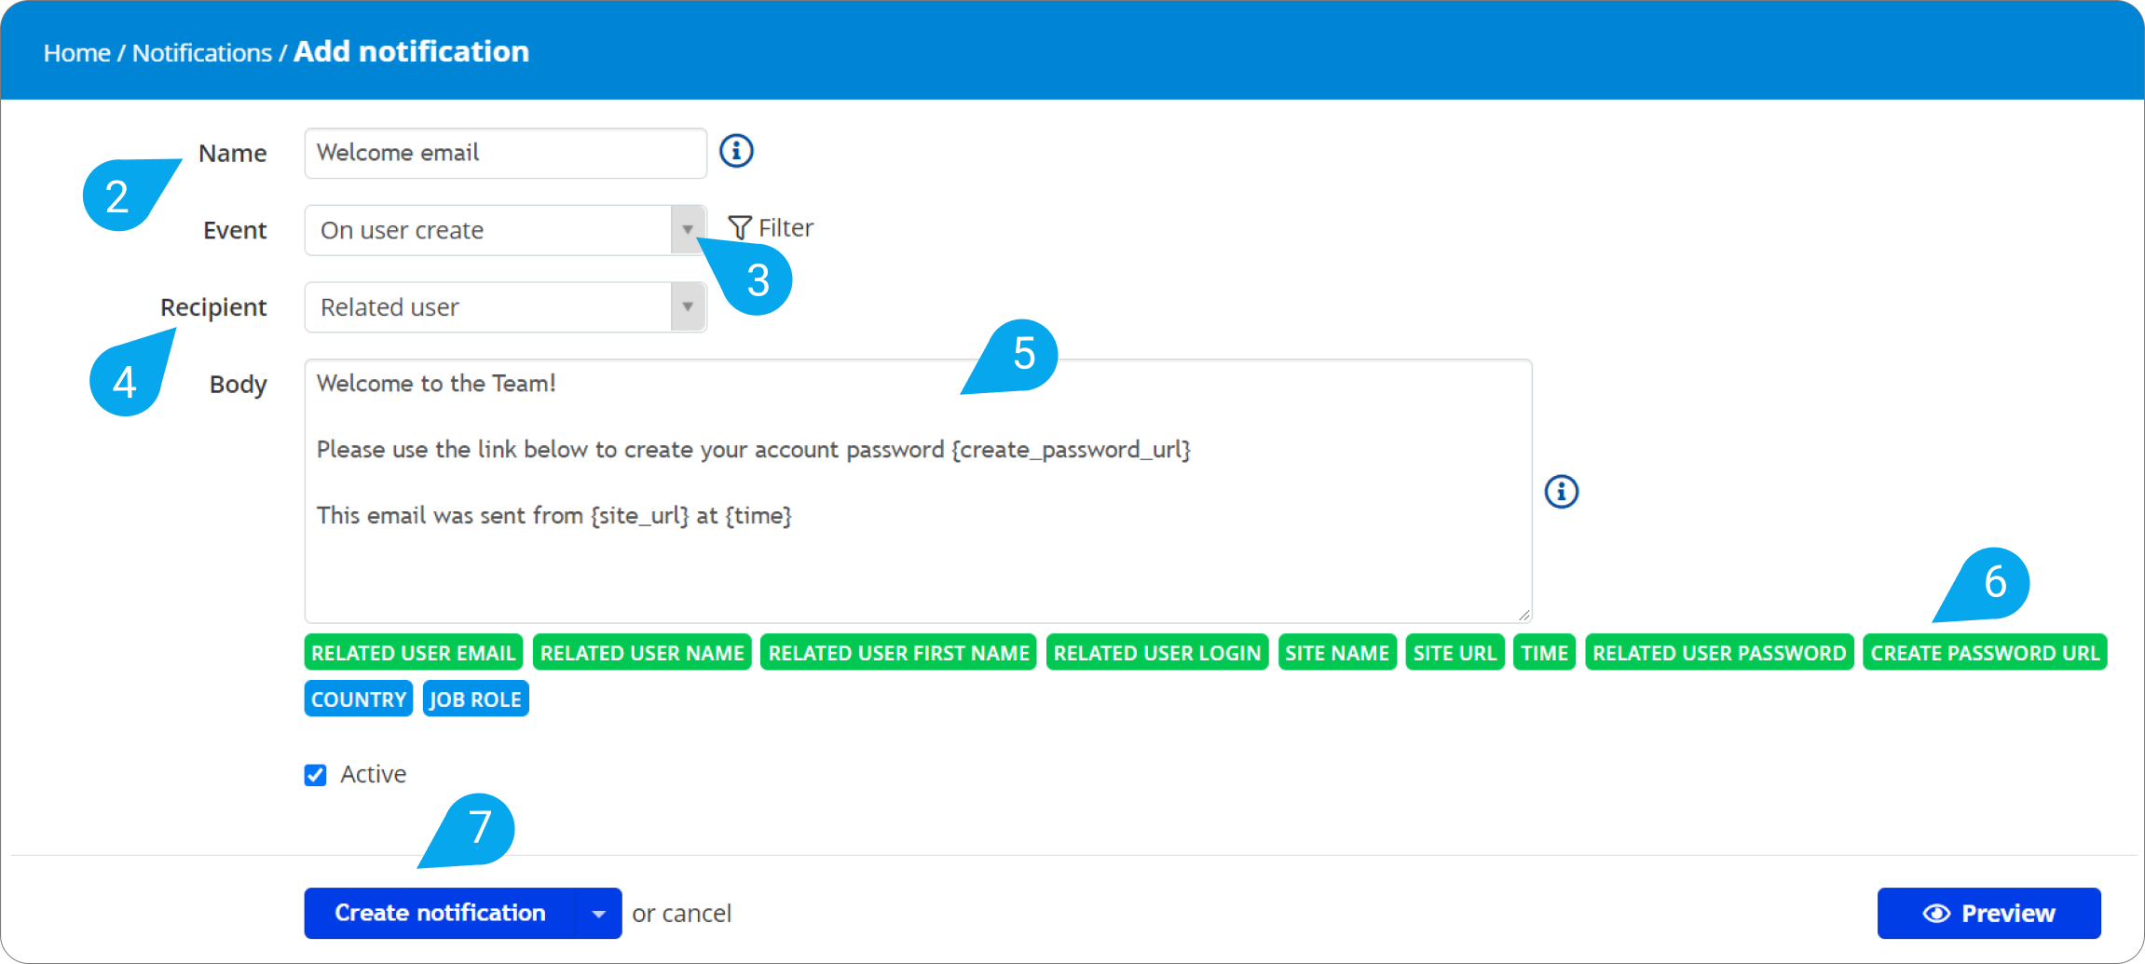Viewport: 2145px width, 964px height.
Task: Add the JOB ROLE placeholder
Action: [x=475, y=699]
